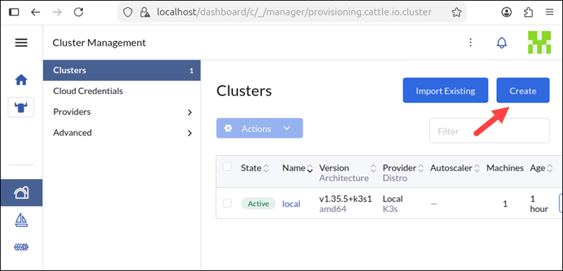Open the user avatar menu
Screen dimensions: 563x271
539,42
